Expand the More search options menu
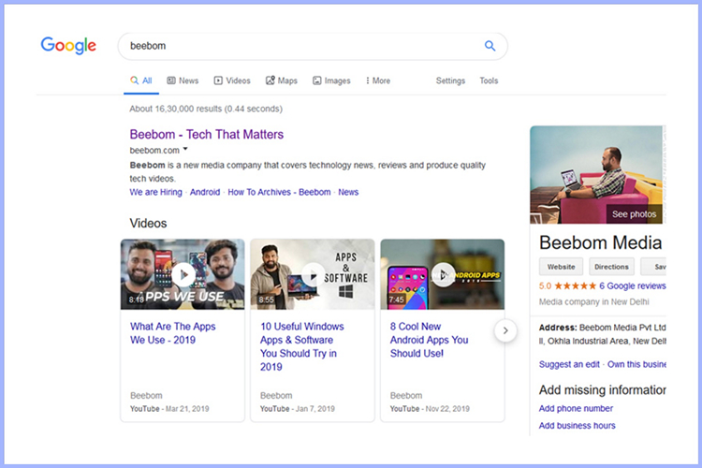Image resolution: width=702 pixels, height=468 pixels. click(x=378, y=80)
